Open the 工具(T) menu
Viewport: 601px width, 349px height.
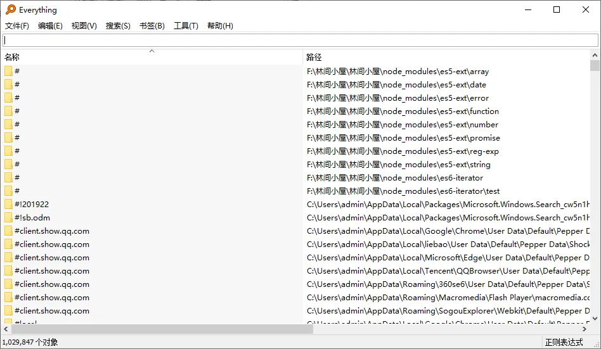186,26
